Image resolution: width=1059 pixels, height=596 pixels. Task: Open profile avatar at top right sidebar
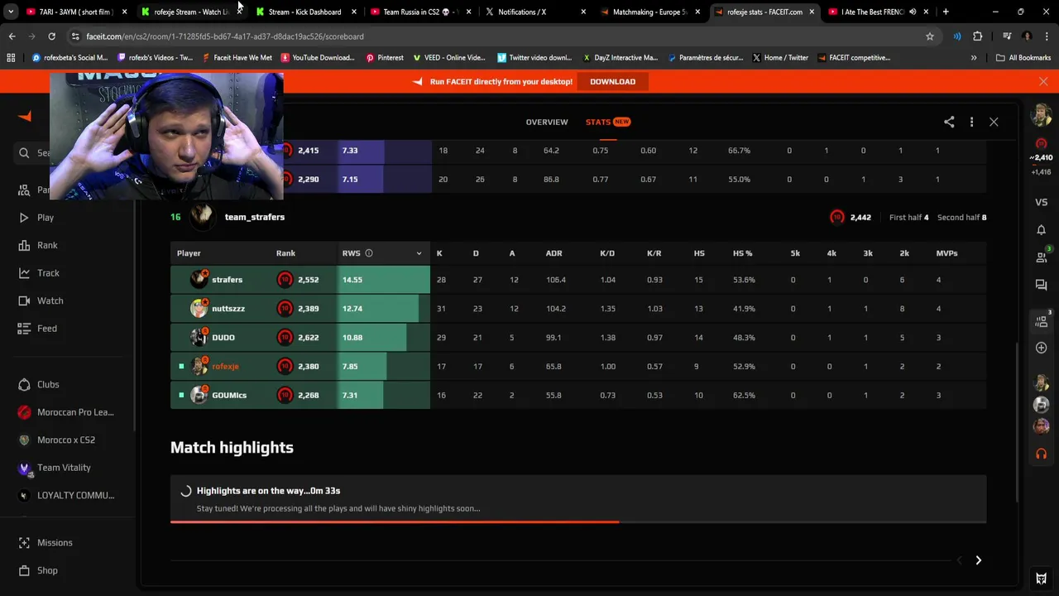click(1042, 115)
